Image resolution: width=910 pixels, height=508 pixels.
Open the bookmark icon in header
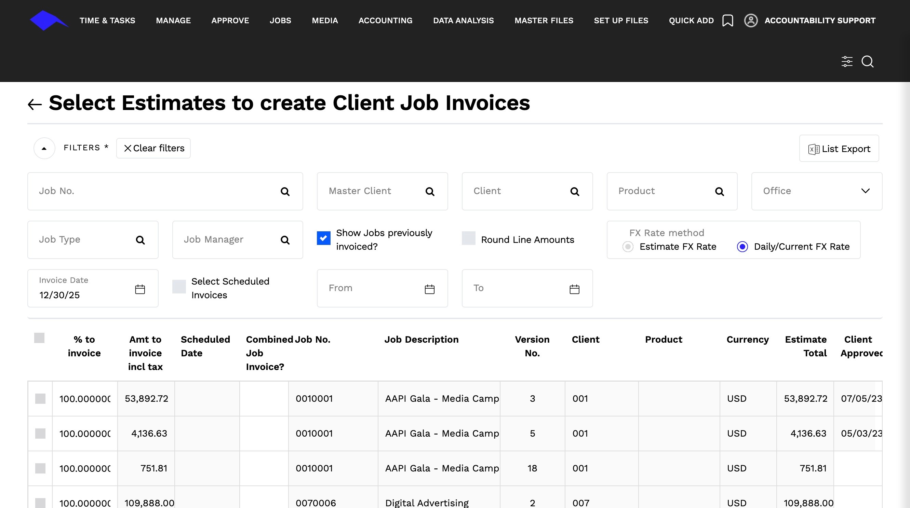727,20
